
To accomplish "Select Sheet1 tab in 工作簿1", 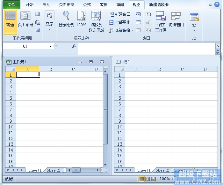I will (35, 170).
